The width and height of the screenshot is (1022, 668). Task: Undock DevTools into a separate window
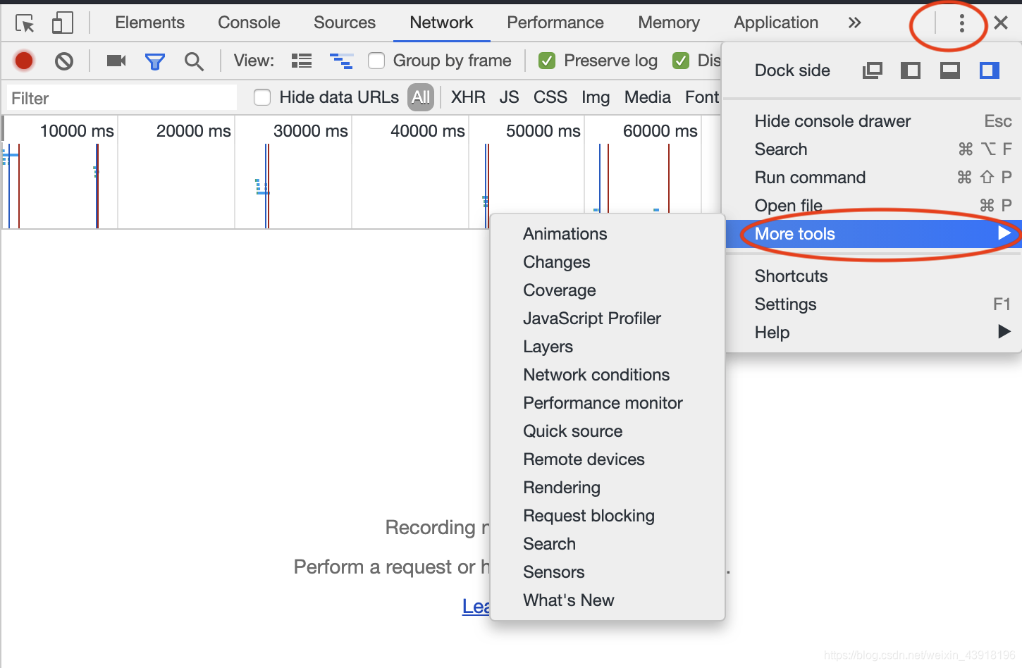pos(873,70)
